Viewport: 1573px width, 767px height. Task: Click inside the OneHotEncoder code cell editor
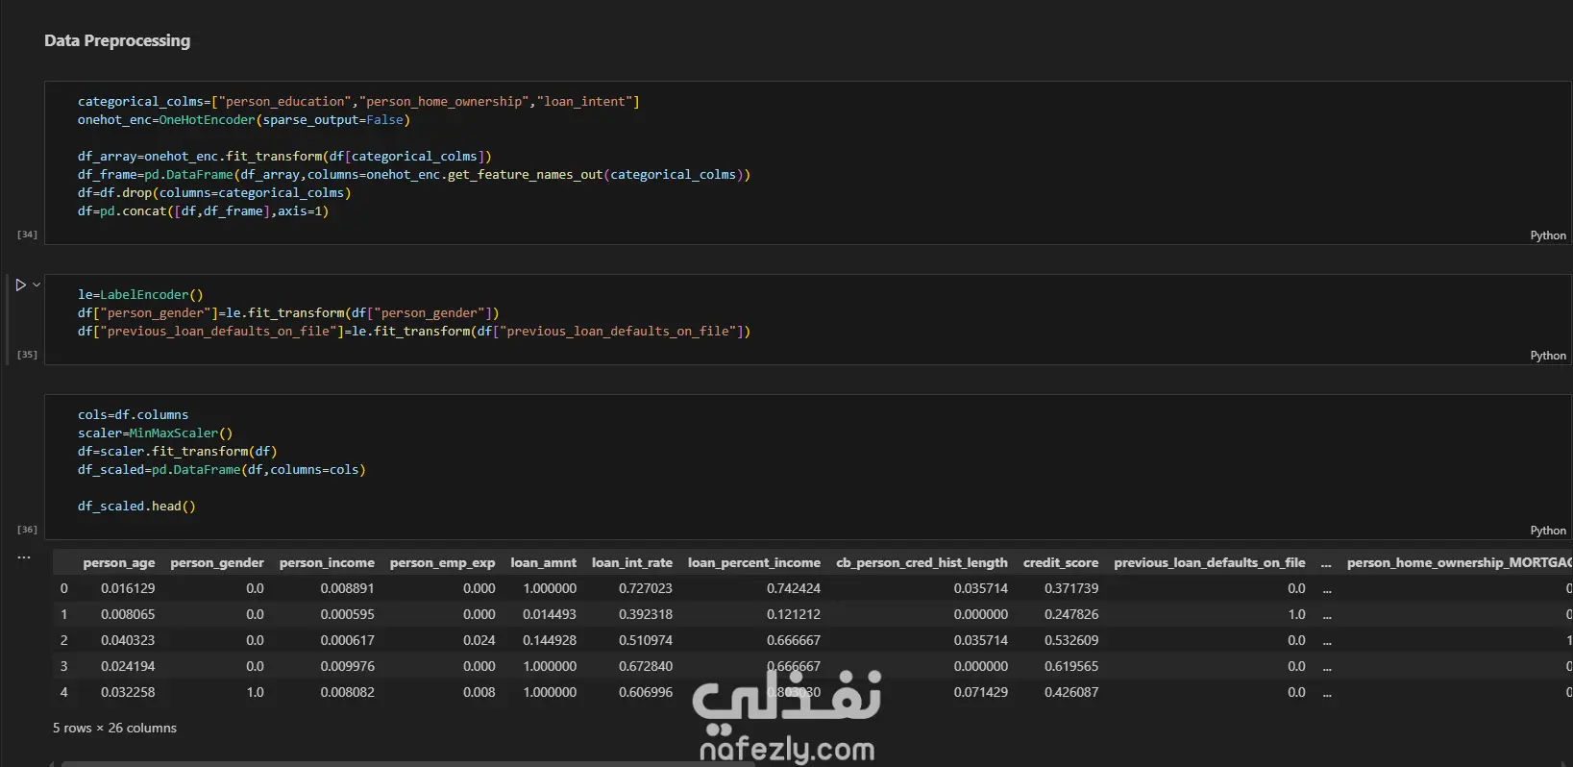tap(807, 162)
